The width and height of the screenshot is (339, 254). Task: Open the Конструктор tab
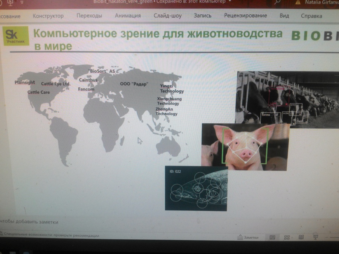point(48,16)
